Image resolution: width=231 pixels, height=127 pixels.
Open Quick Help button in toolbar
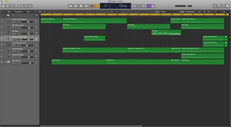pos(12,6)
